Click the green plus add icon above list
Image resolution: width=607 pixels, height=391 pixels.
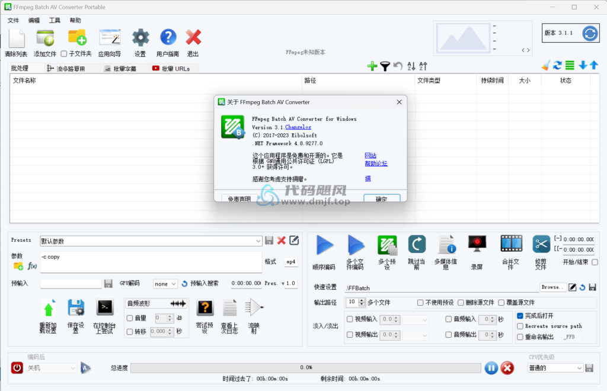372,66
